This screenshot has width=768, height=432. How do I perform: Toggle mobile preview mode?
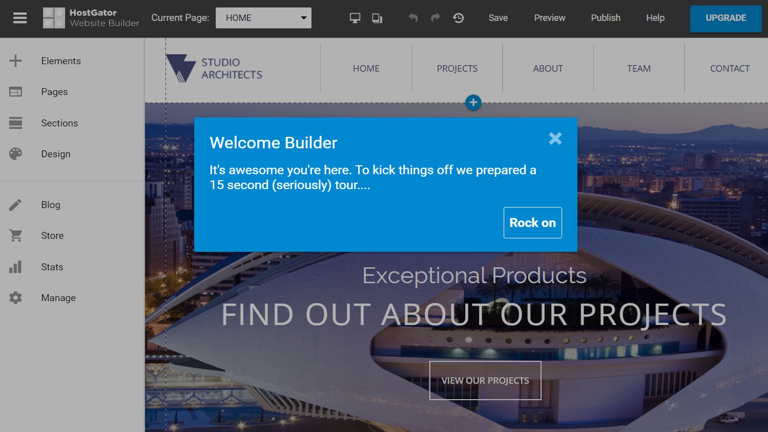tap(377, 18)
